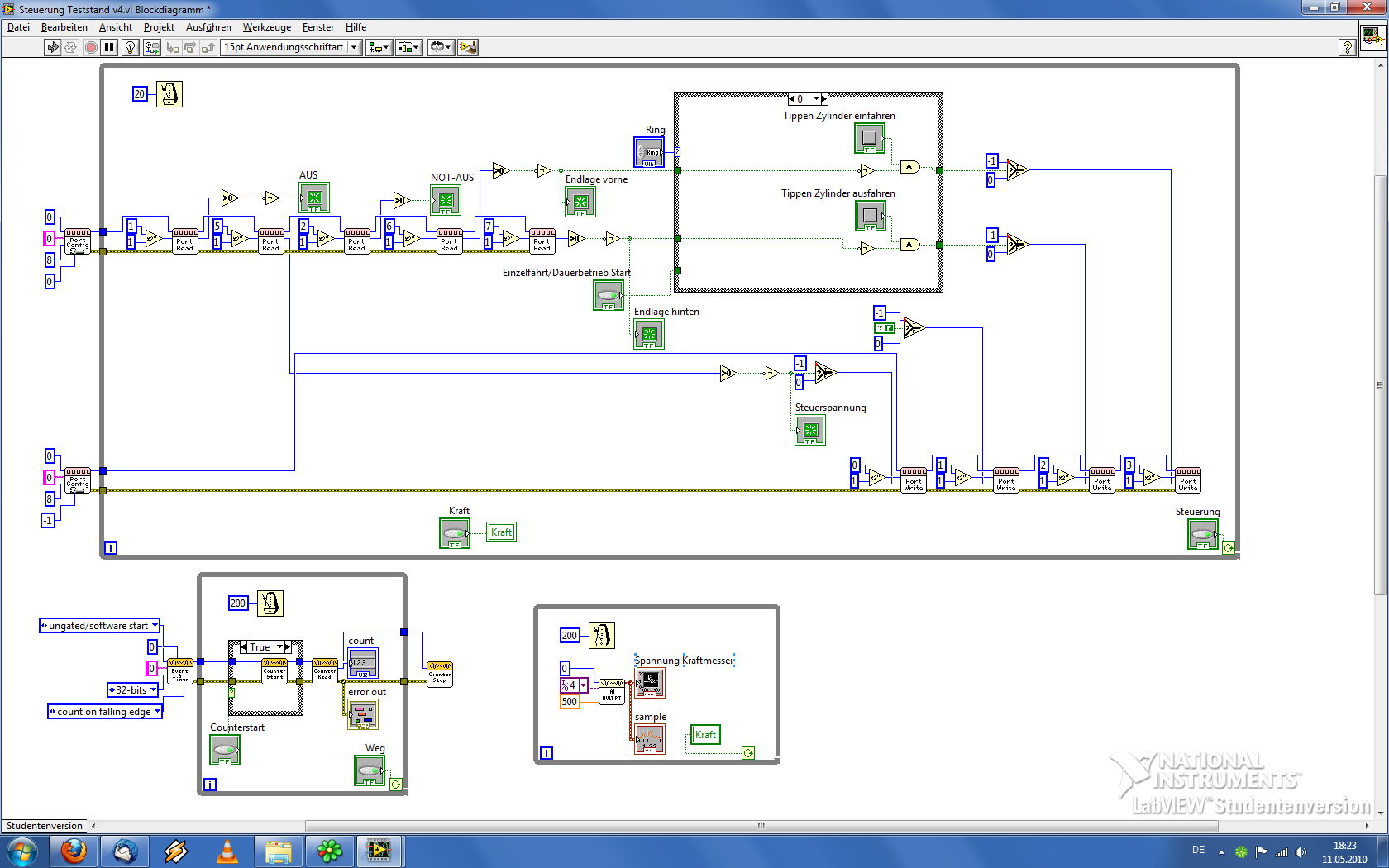Image resolution: width=1389 pixels, height=868 pixels.
Task: Click the Windows Start button
Action: point(21,851)
